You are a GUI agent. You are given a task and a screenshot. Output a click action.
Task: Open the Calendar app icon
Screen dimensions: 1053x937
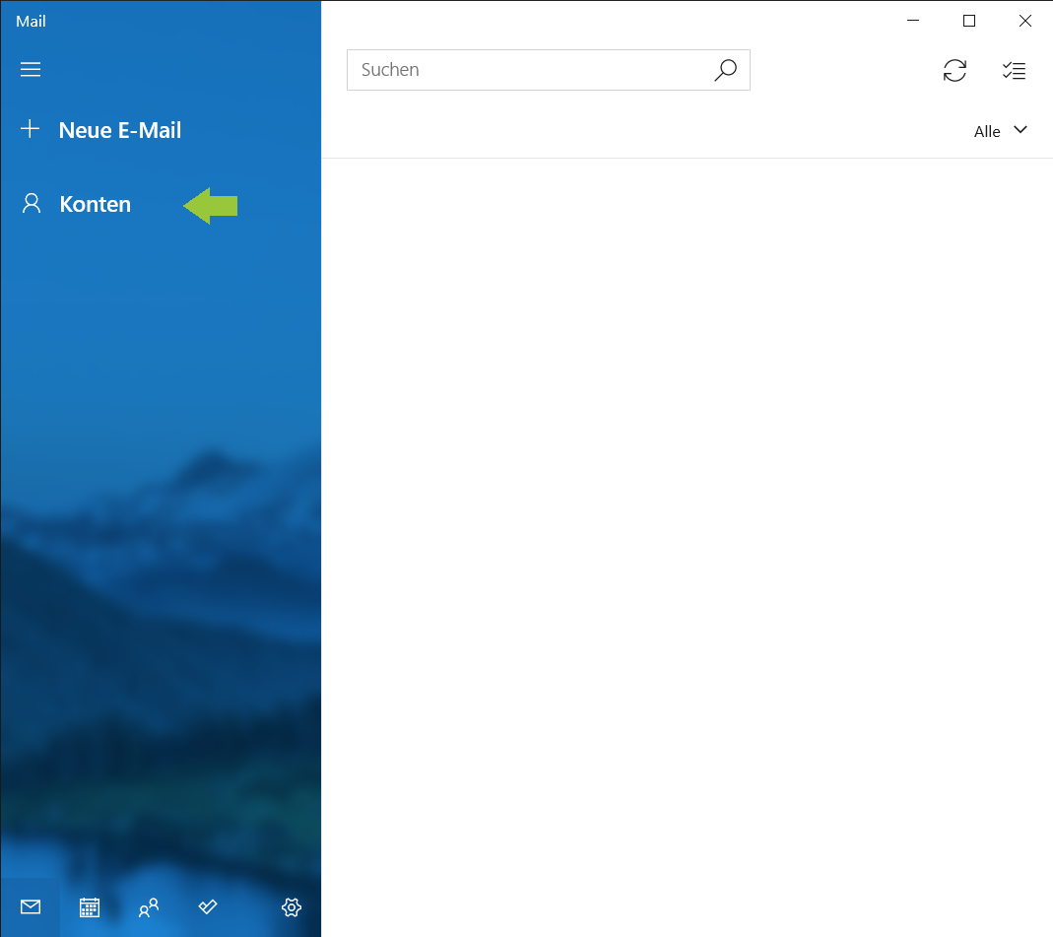pyautogui.click(x=90, y=907)
